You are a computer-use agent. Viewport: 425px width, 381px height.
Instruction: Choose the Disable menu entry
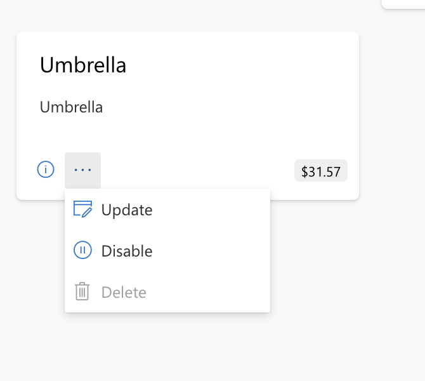pos(127,251)
